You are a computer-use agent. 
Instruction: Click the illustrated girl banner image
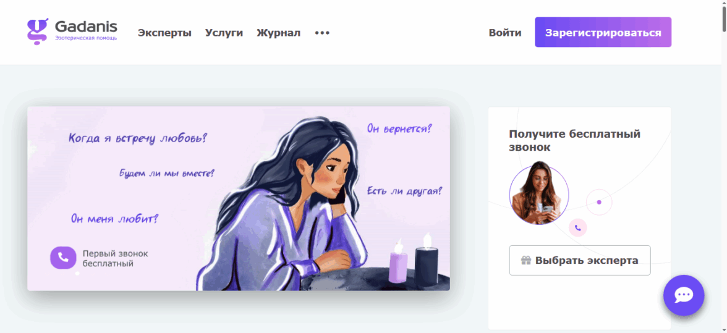click(239, 199)
